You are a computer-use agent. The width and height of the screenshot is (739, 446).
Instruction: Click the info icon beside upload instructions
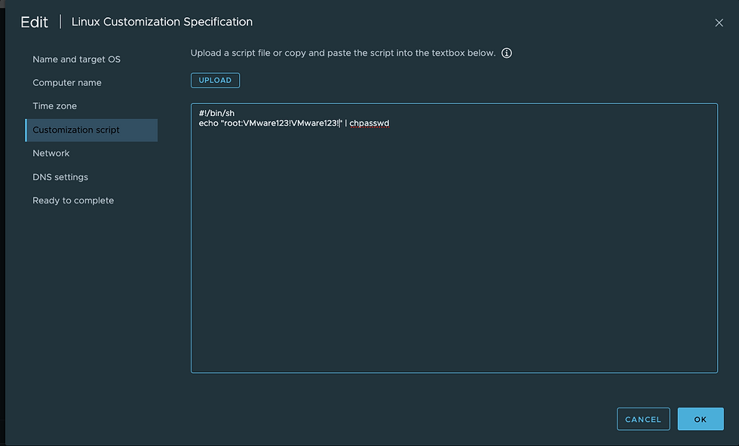(507, 53)
